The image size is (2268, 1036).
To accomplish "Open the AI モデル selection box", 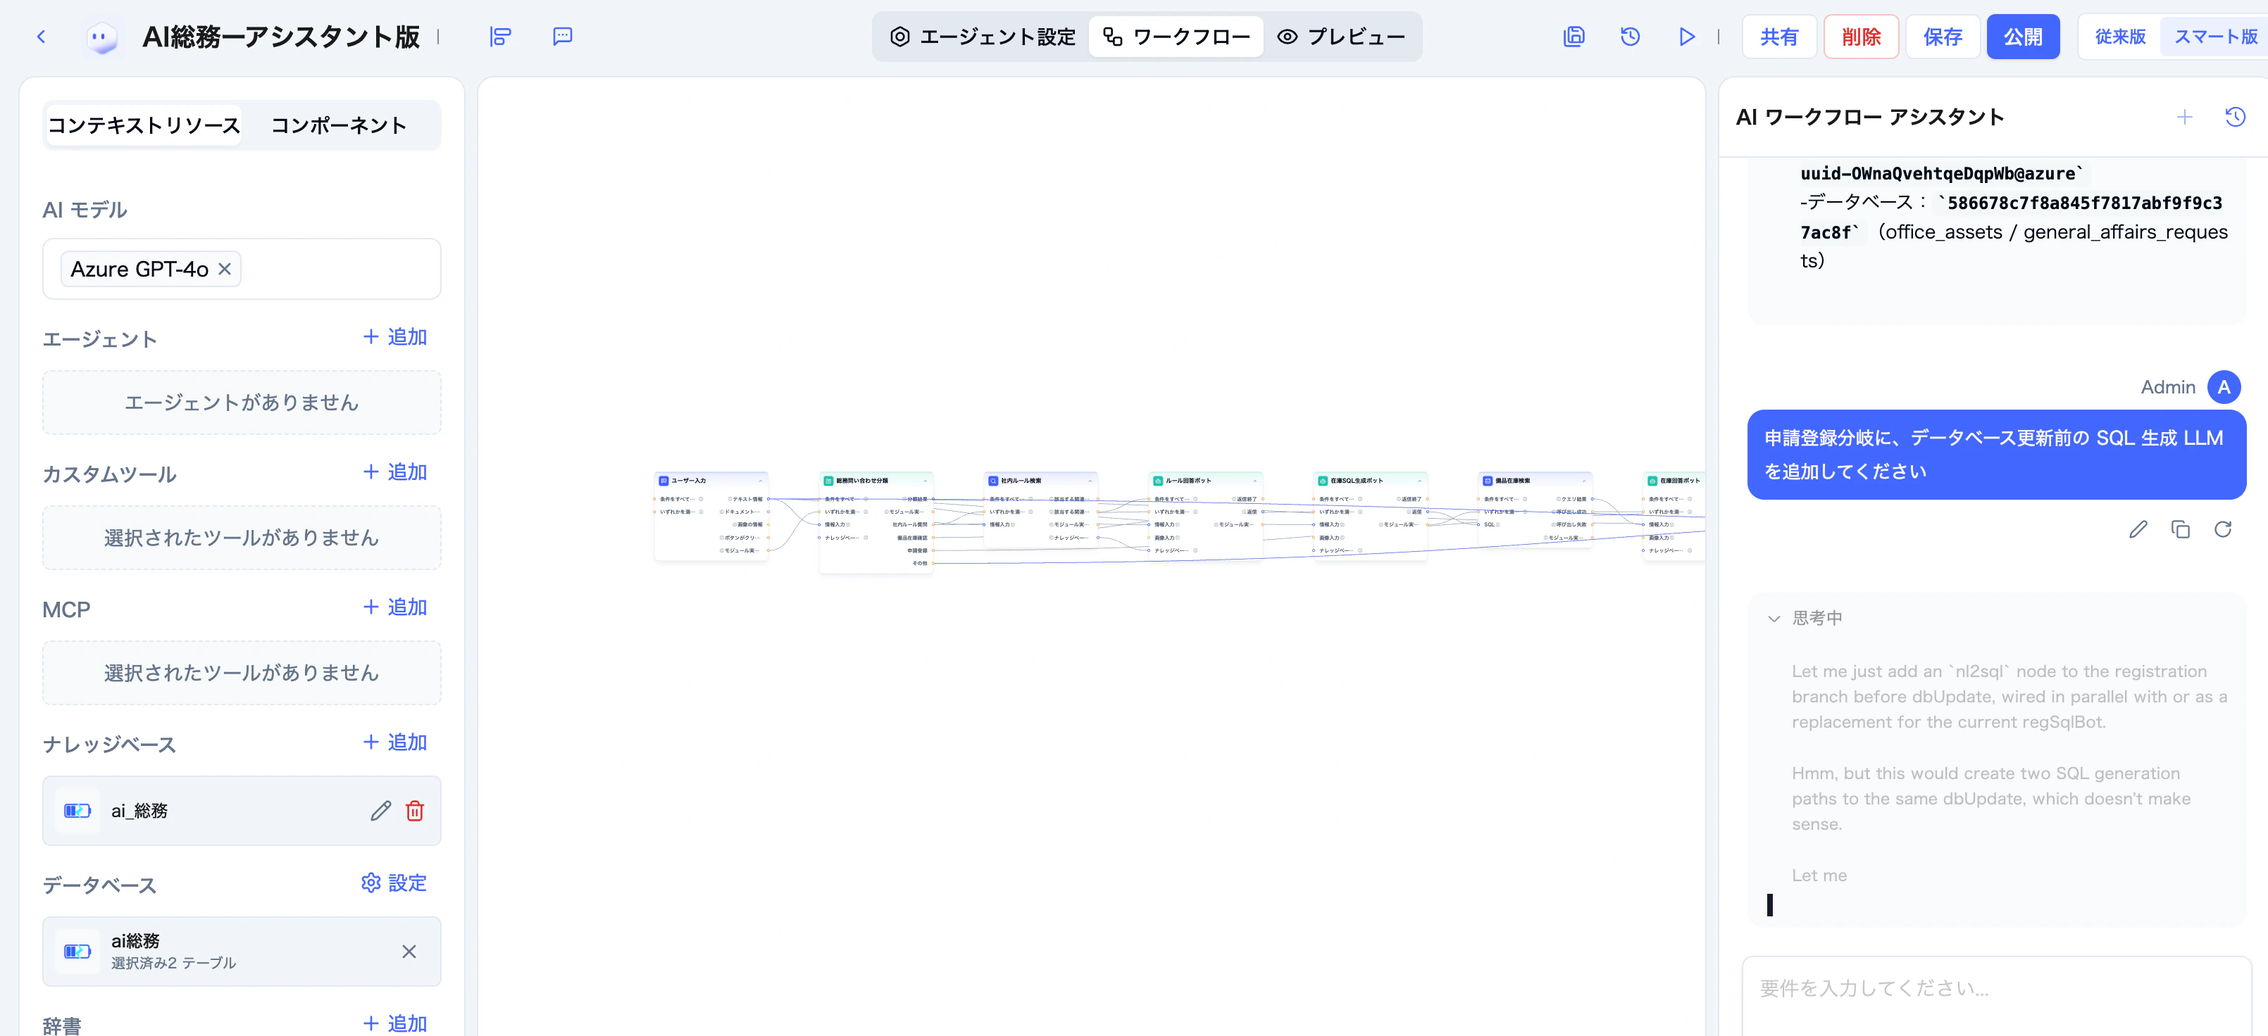I will coord(241,269).
